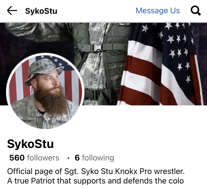Viewport: 207px width, 189px height.
Task: Tap the Message Us link
Action: click(x=158, y=11)
